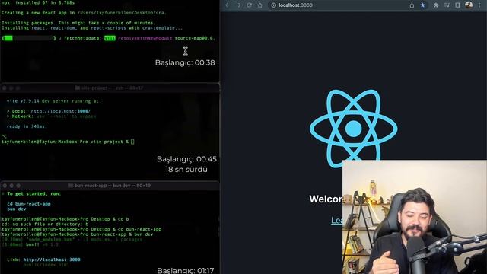Click 'vite v2.9.14 dev server running at:' line
The width and height of the screenshot is (487, 274).
point(54,101)
